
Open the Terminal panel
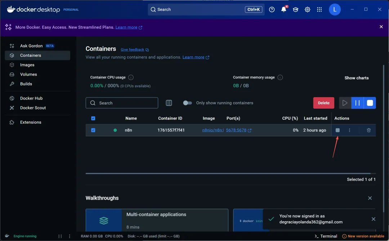[326, 236]
